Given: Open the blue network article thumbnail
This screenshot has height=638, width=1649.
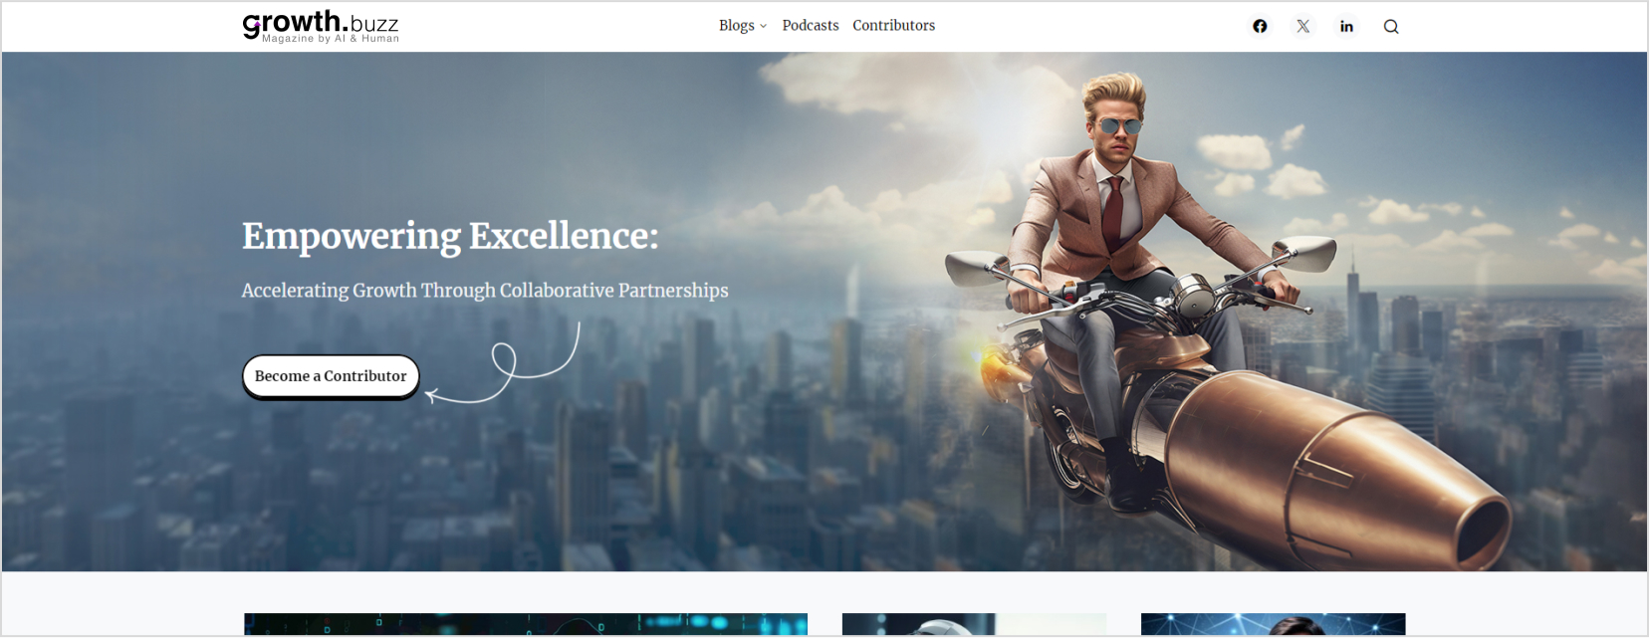Looking at the screenshot, I should (1273, 624).
